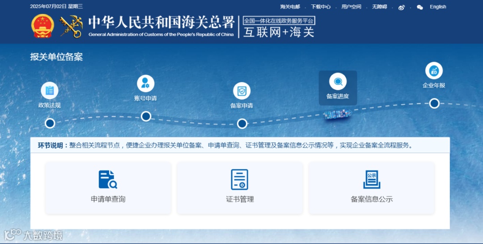Open the Weibo icon in top bar
This screenshot has width=483, height=244.
click(x=401, y=7)
